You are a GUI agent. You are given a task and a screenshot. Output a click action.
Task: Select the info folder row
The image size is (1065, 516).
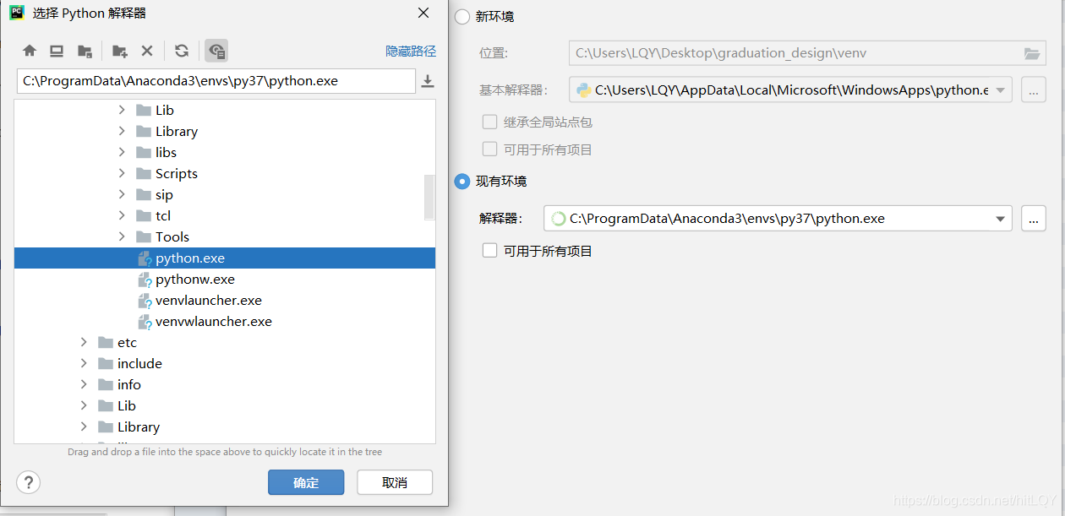(225, 384)
